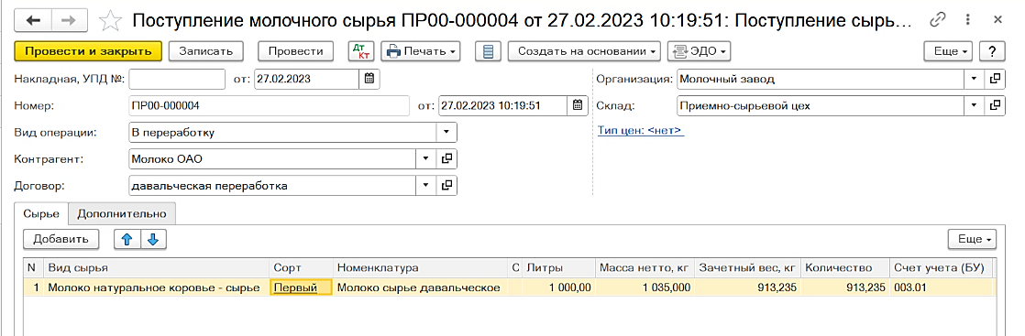Open the top Еще menu
This screenshot has width=1025, height=336.
(948, 51)
